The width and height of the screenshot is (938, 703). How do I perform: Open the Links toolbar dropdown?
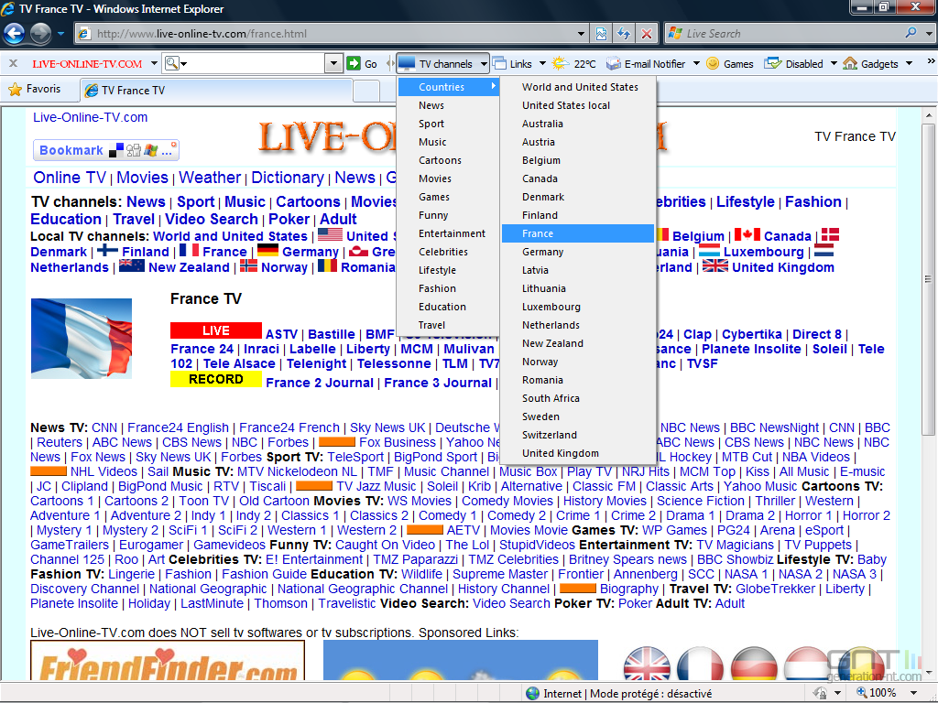[542, 63]
